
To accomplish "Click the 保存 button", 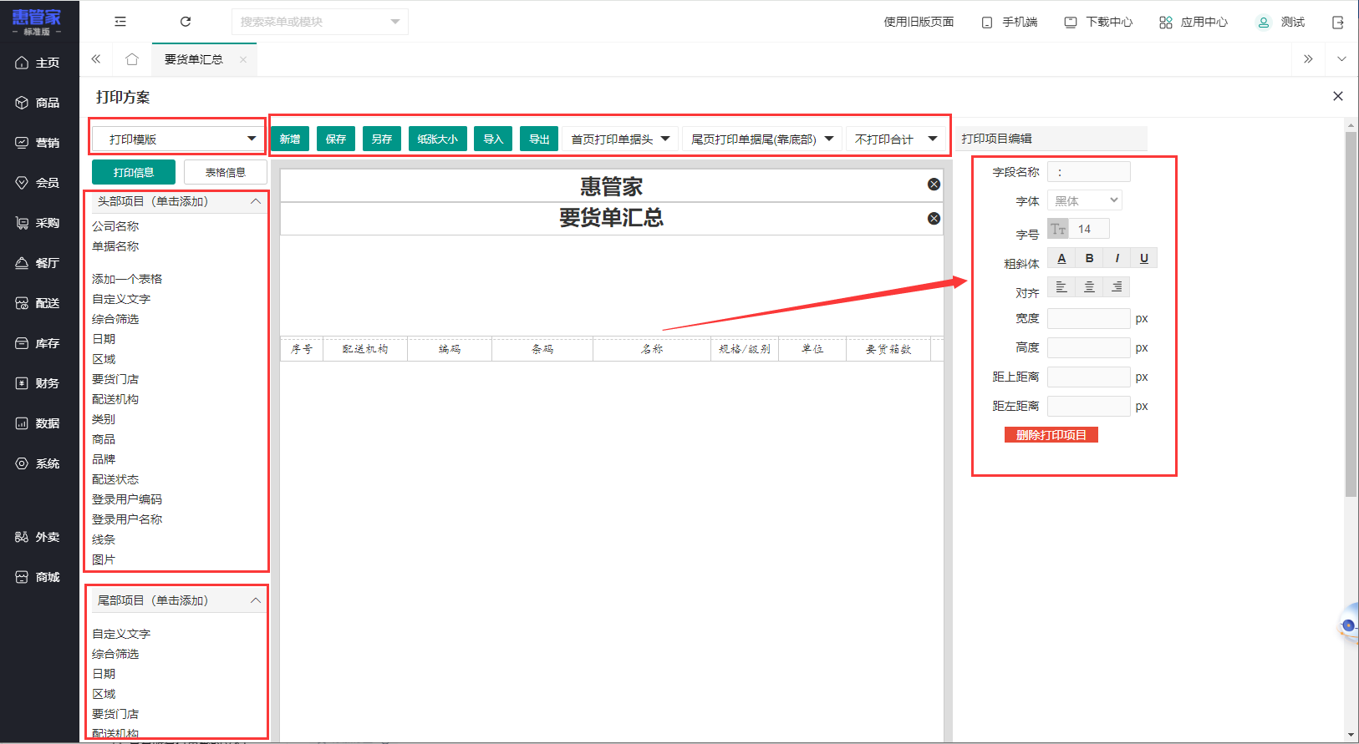I will coord(336,139).
